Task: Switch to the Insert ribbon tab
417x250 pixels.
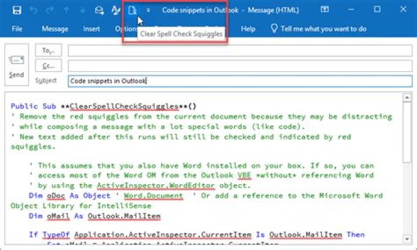Action: pyautogui.click(x=92, y=29)
